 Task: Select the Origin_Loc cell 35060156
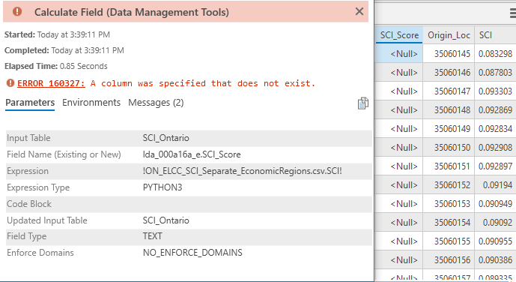point(449,260)
